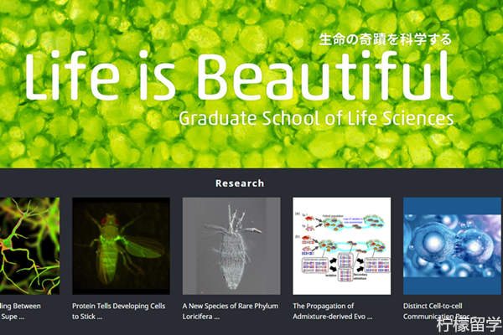Image resolution: width=503 pixels, height=335 pixels.
Task: Open the admixture fish diagram thumbnail
Action: pos(342,246)
